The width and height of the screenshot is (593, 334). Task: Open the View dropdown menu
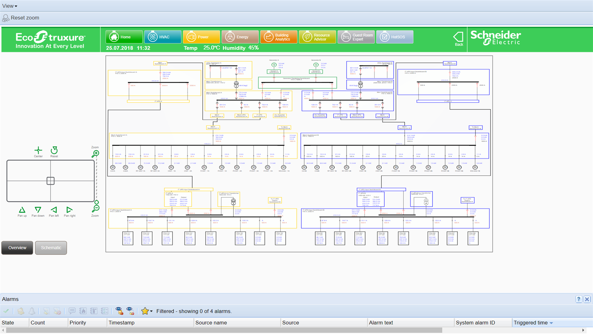pos(10,6)
